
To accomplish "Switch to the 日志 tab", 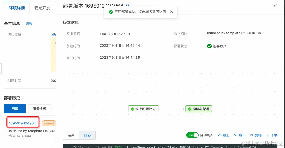I will point(87,135).
